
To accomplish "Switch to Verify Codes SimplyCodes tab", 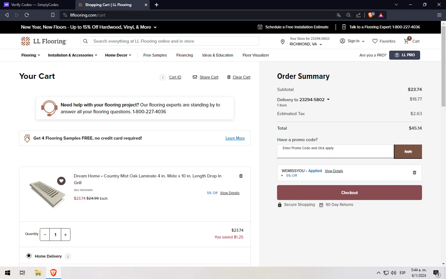I will 37,5.
